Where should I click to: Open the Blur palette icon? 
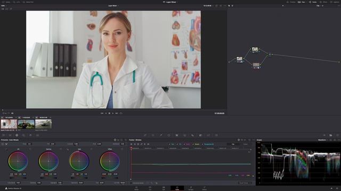click(192, 135)
